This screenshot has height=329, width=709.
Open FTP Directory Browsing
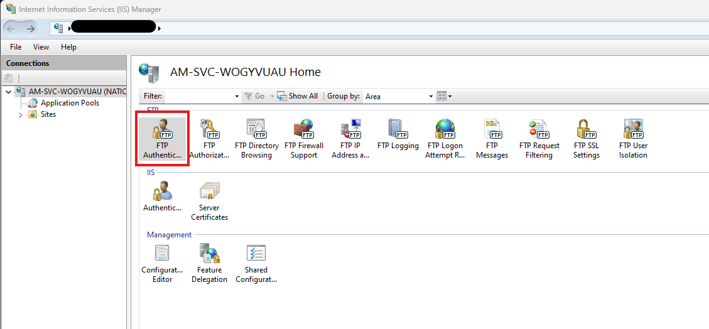click(x=256, y=139)
